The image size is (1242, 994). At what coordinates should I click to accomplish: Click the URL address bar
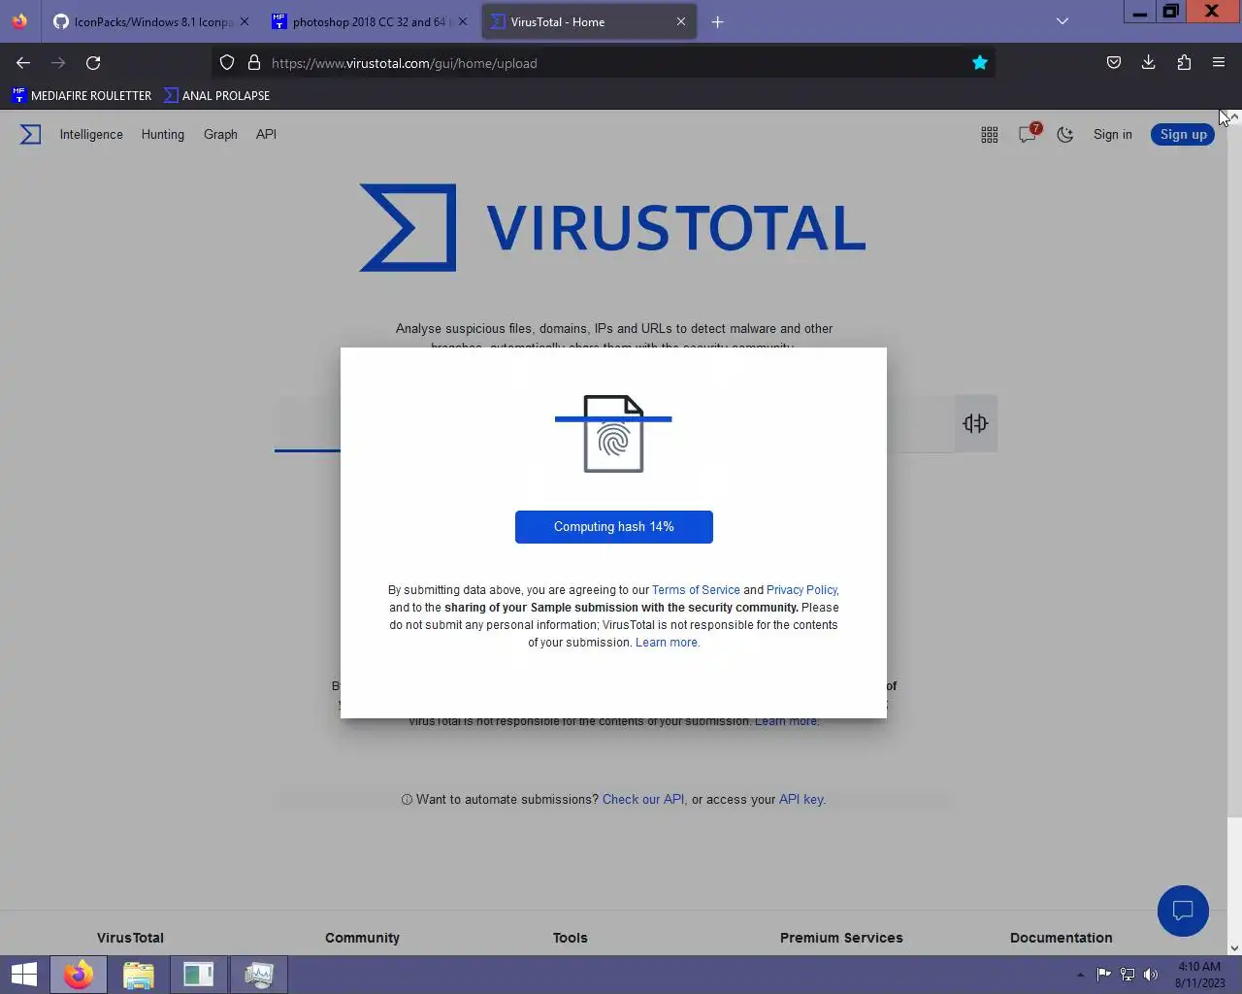[x=602, y=63]
